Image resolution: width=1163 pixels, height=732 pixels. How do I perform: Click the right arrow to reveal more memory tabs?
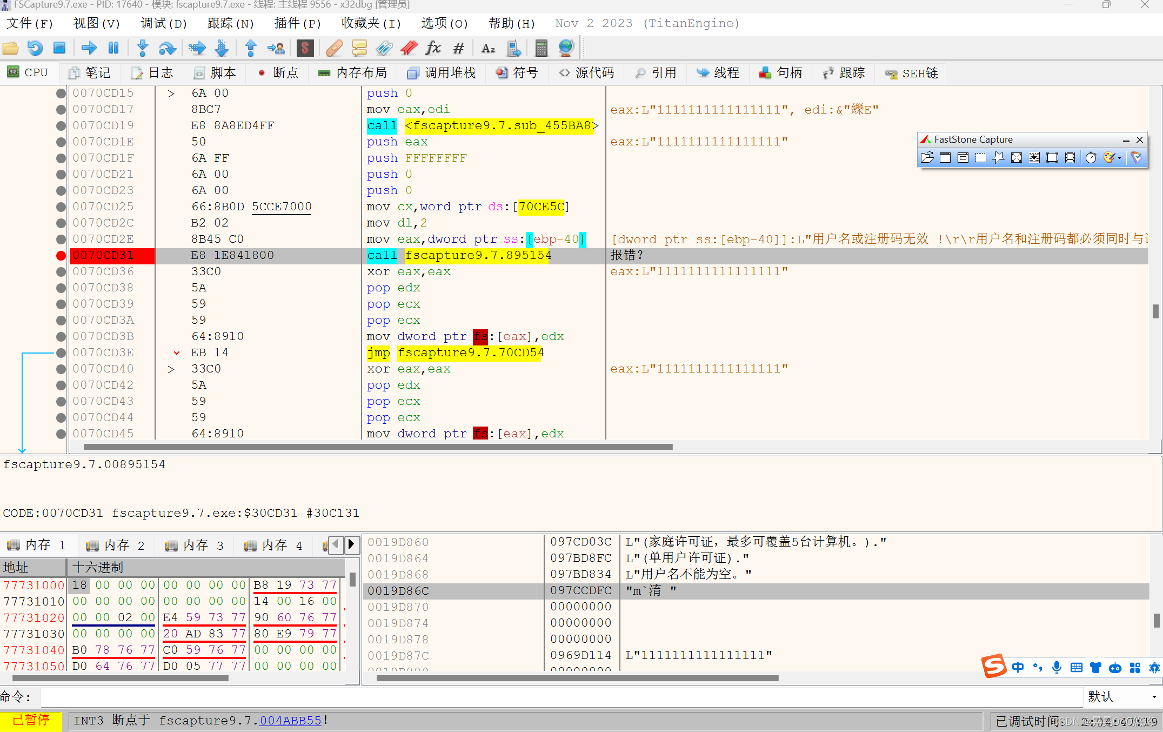[x=352, y=545]
